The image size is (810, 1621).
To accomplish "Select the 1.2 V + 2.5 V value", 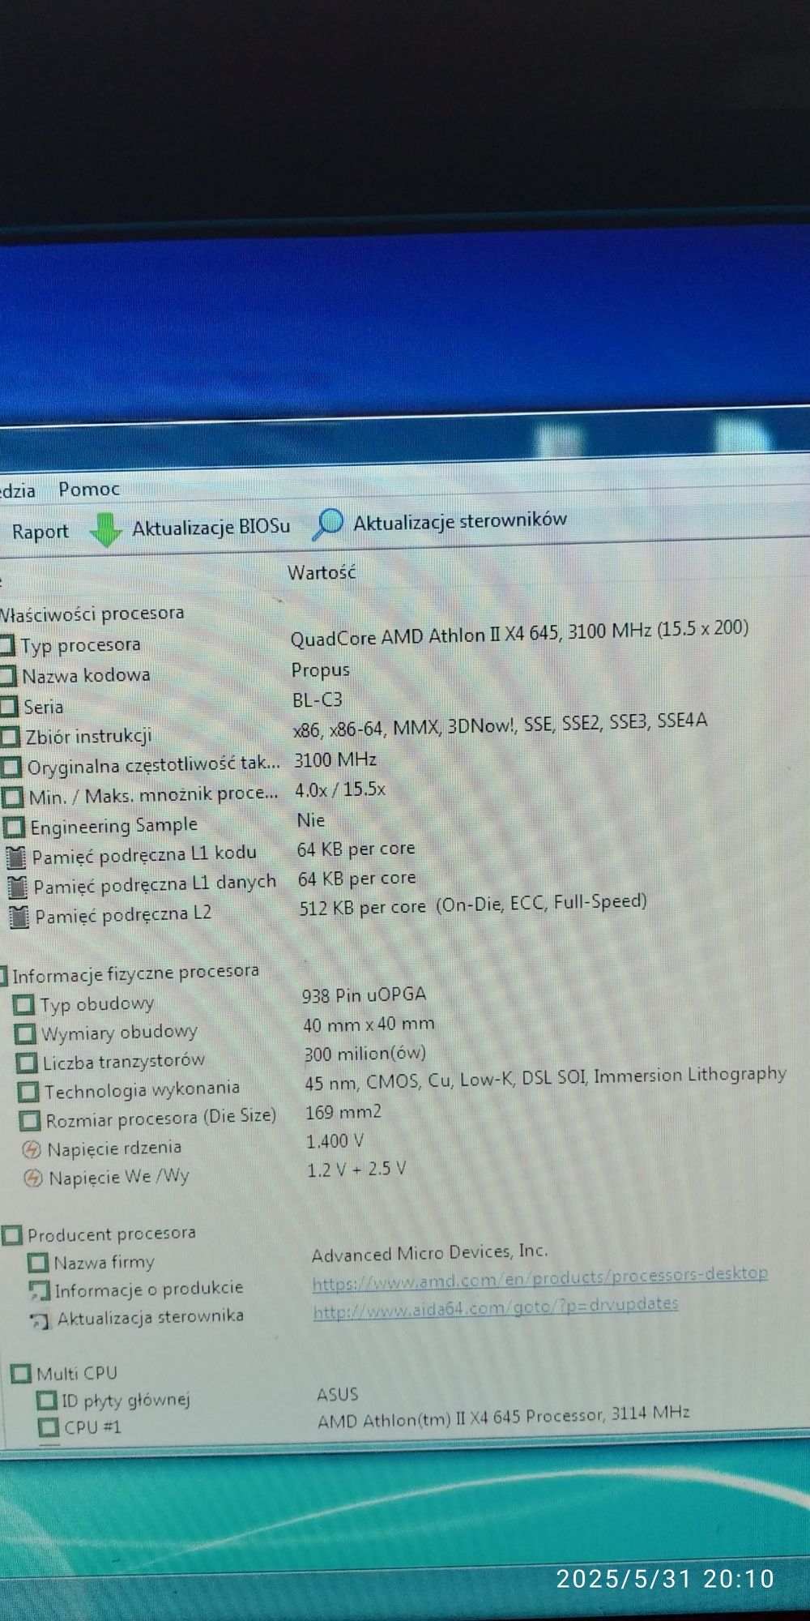I will pos(356,1170).
